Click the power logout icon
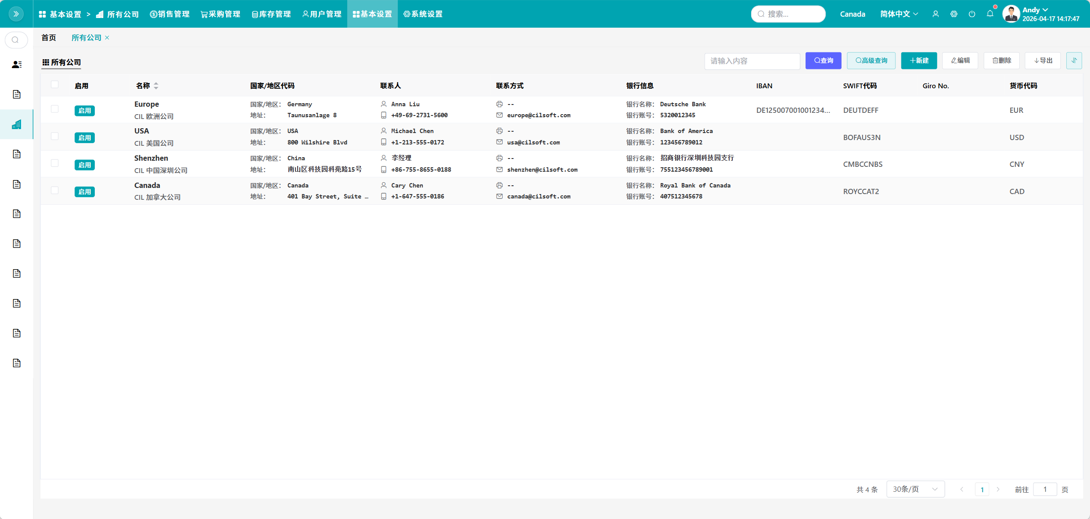 [x=972, y=14]
